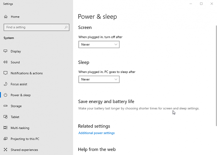Image resolution: width=217 pixels, height=155 pixels.
Task: Click the Shared experiences icon
Action: 5,150
